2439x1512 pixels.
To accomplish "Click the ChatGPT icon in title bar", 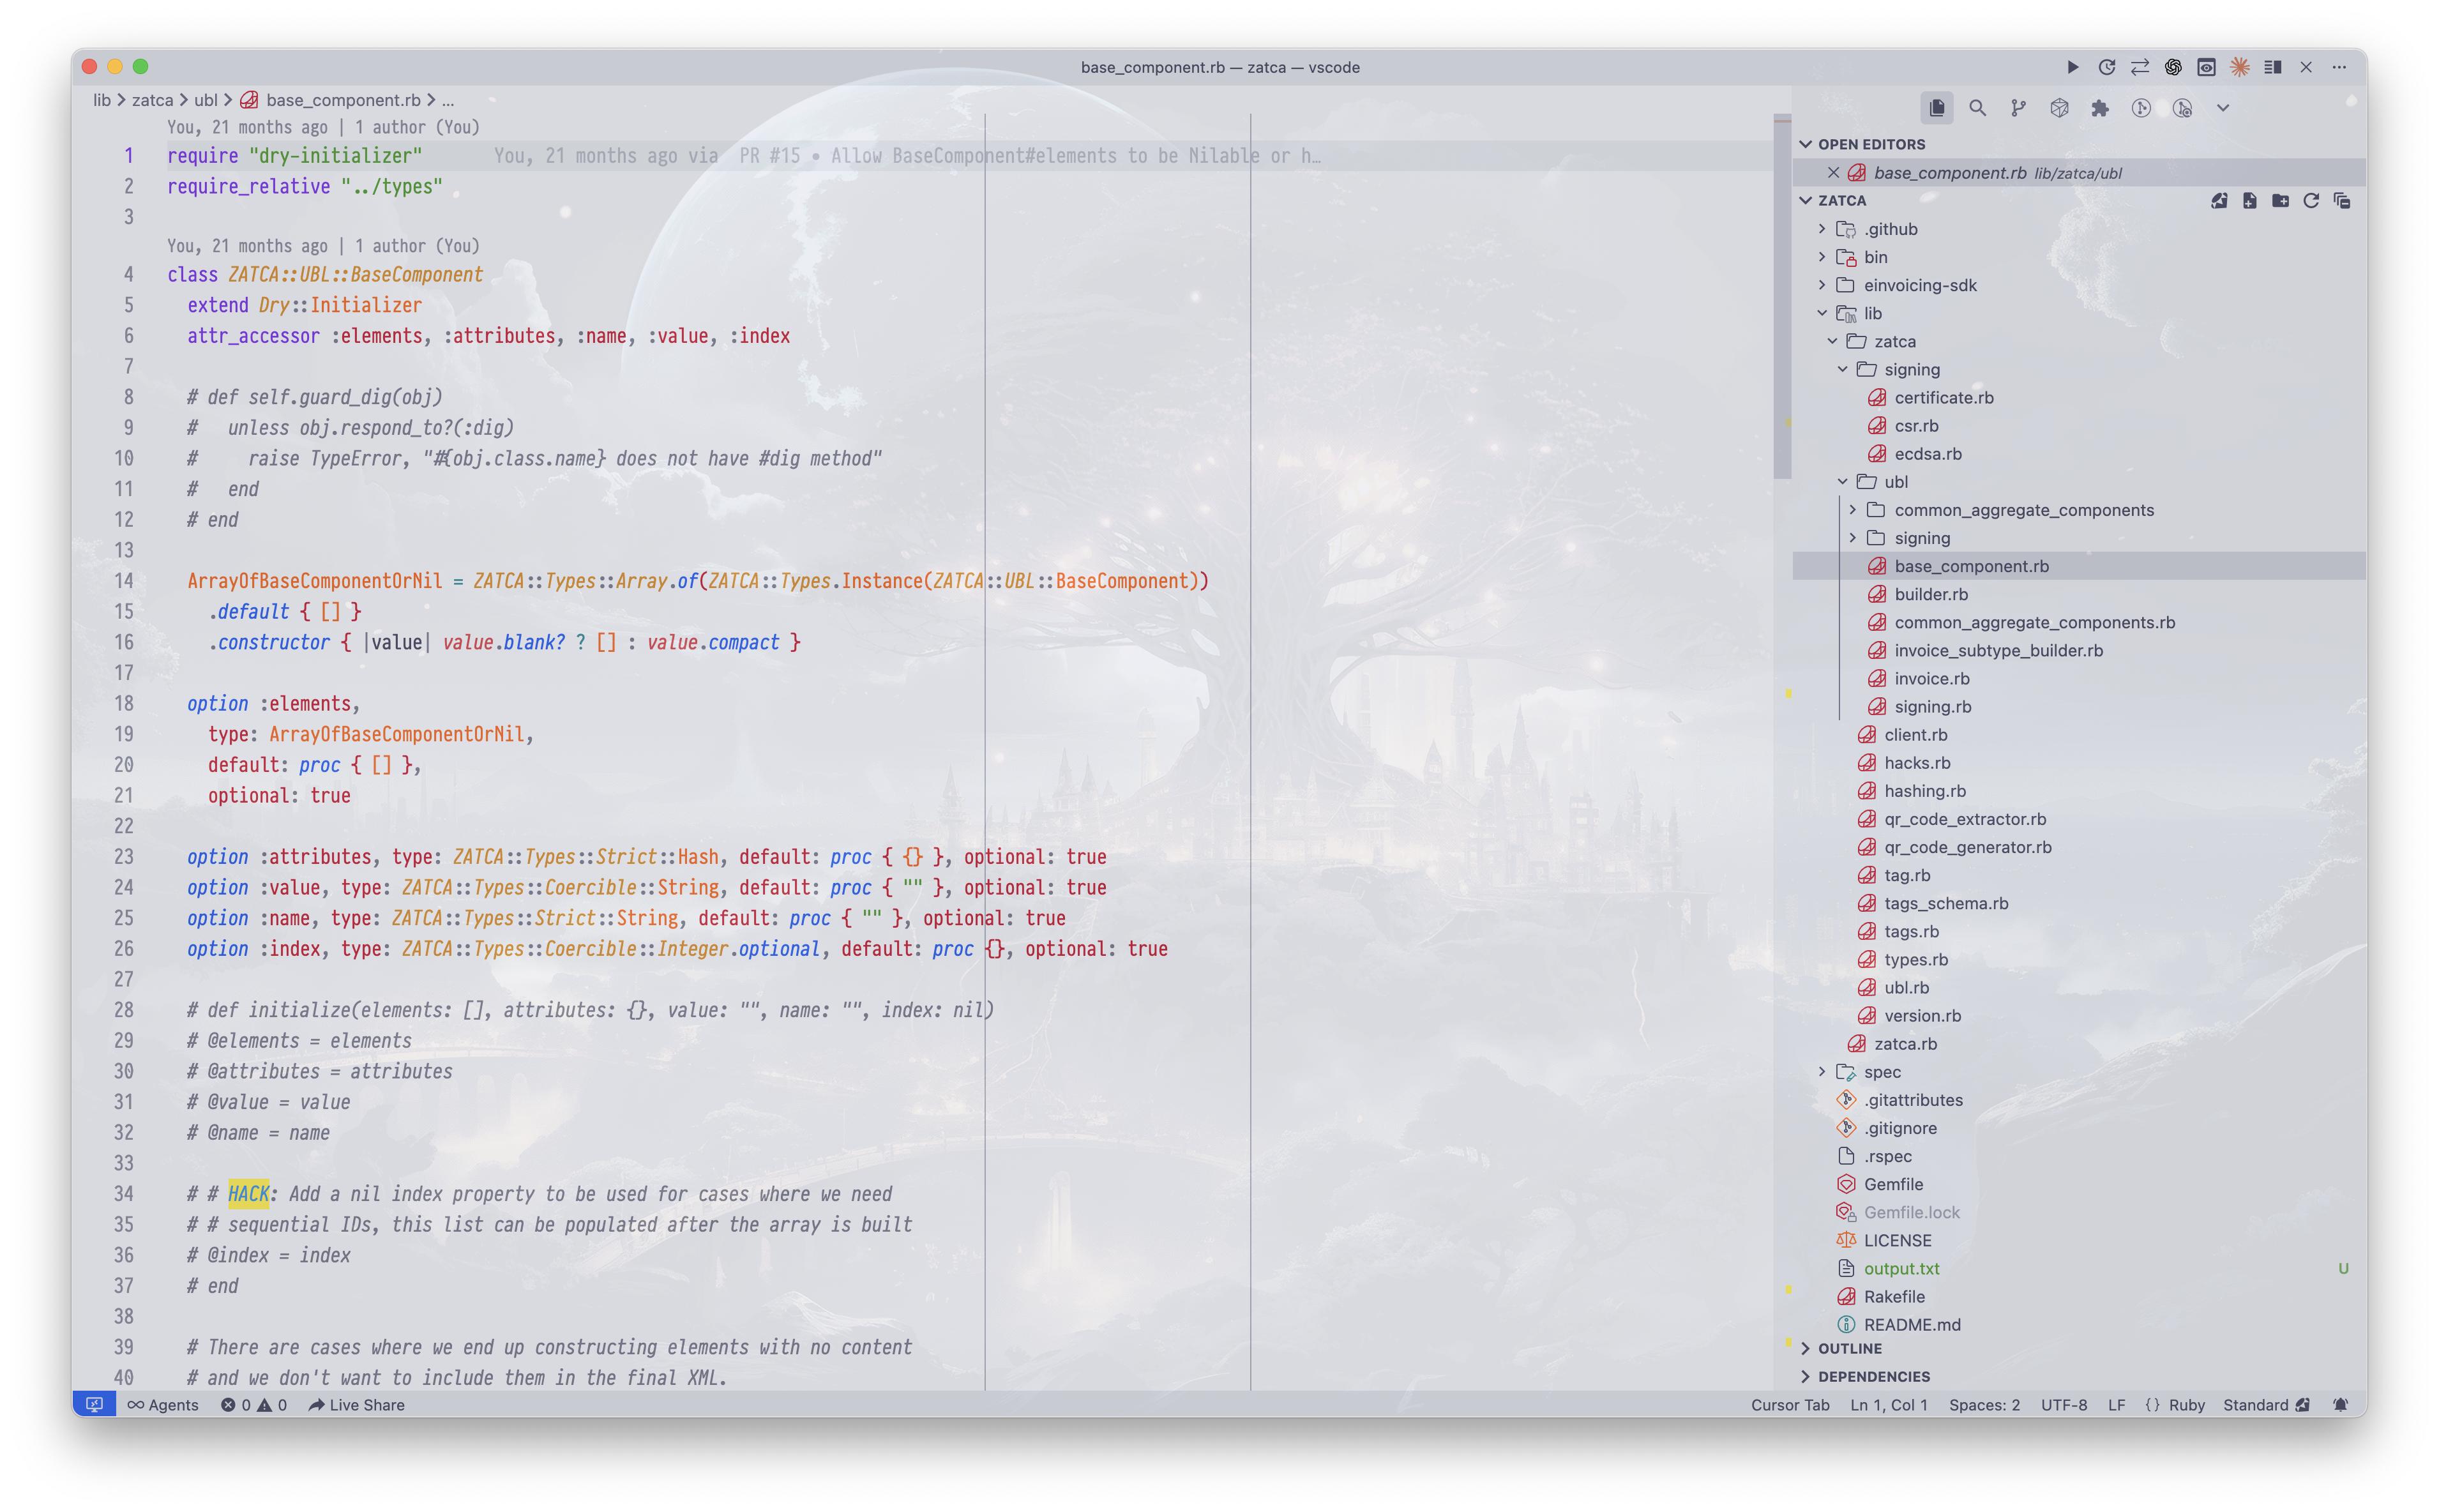I will (x=2173, y=67).
